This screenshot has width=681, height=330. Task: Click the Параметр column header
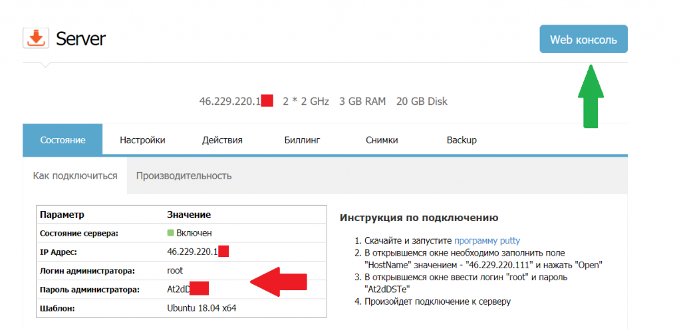point(62,214)
